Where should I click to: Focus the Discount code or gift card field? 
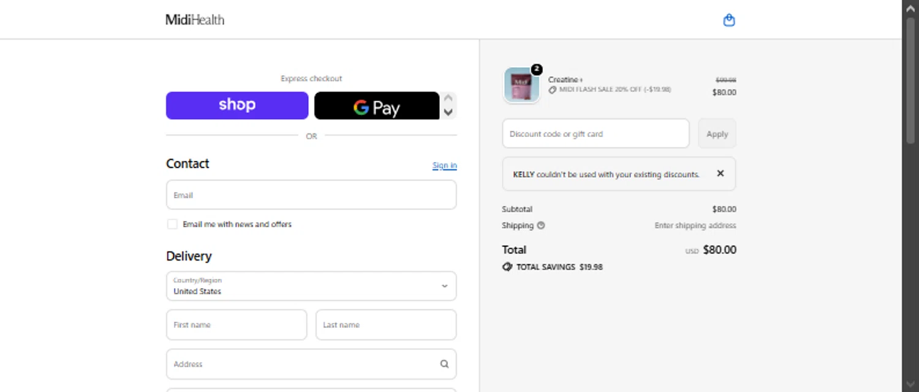596,134
